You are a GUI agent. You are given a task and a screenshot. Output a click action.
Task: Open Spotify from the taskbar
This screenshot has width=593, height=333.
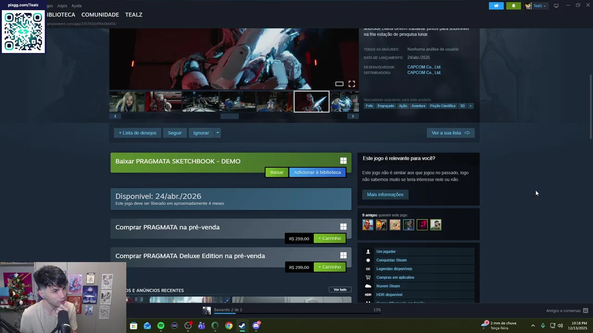pyautogui.click(x=161, y=326)
